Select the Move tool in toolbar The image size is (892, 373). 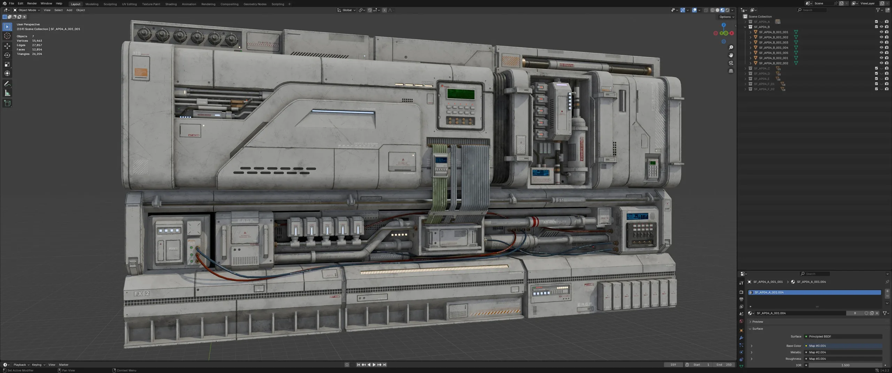(7, 46)
